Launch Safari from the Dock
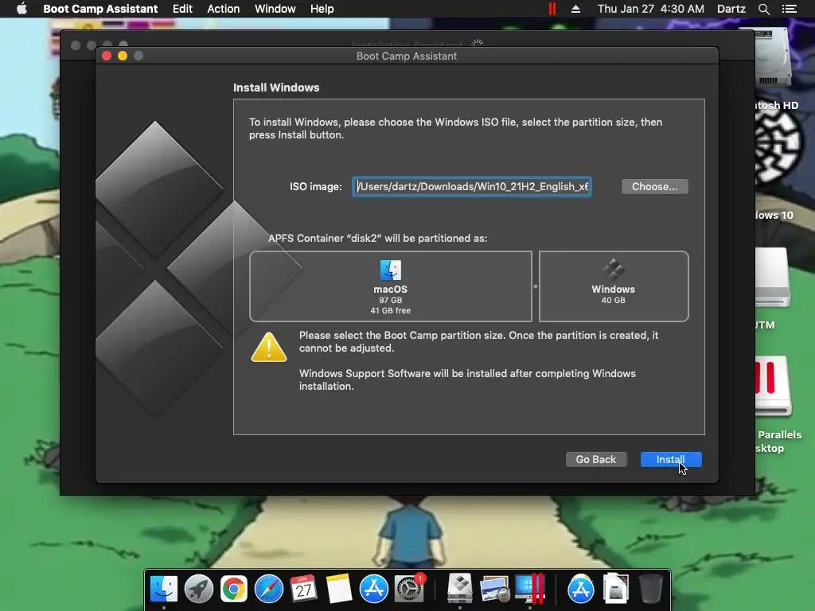The width and height of the screenshot is (815, 611). [269, 589]
